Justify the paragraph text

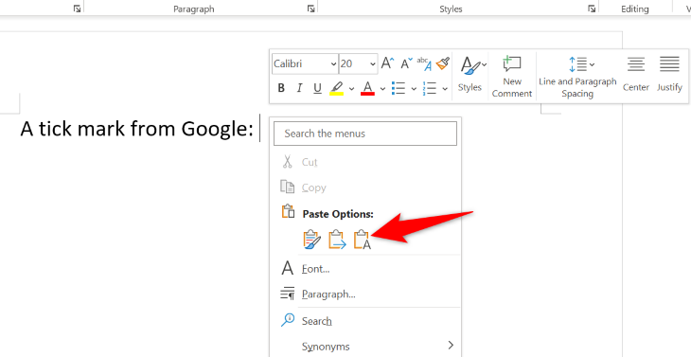(669, 75)
